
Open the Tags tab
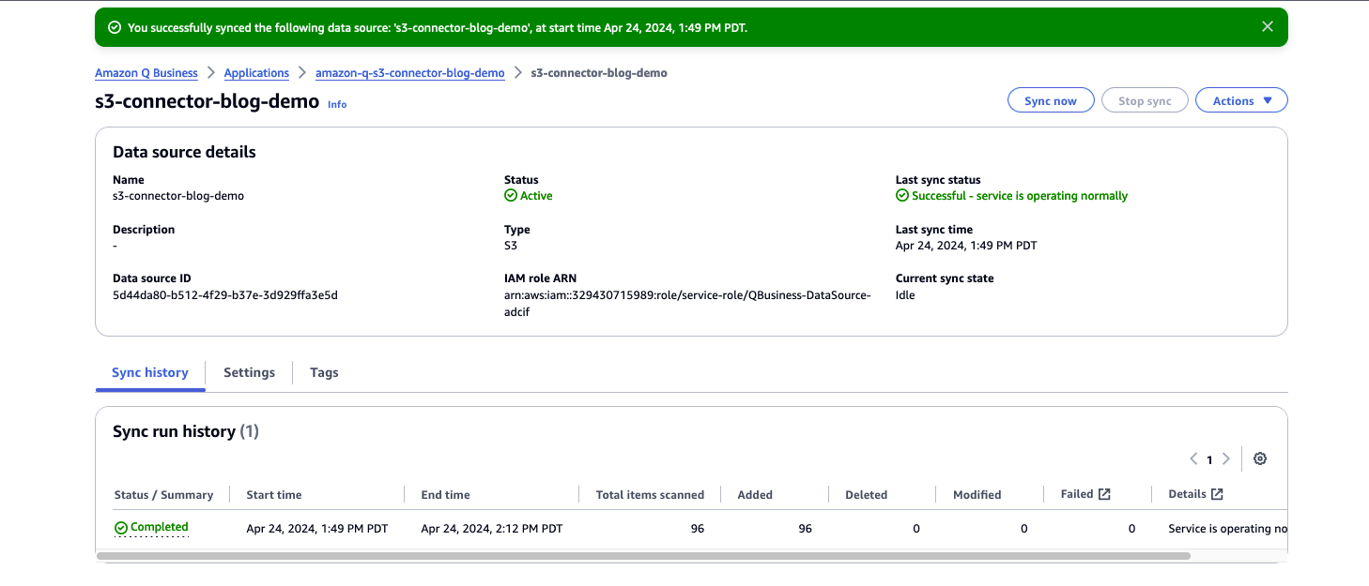[x=324, y=372]
